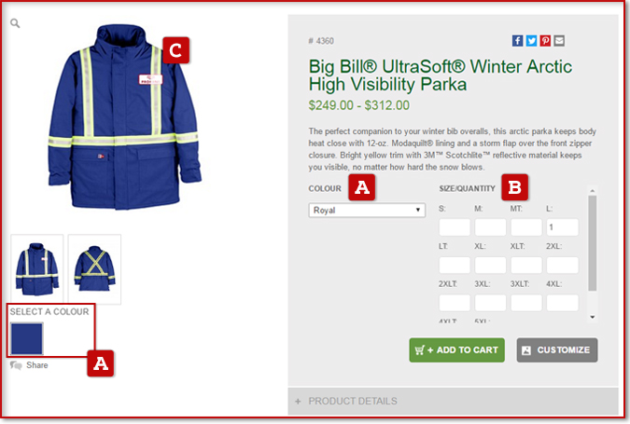This screenshot has height=424, width=630.
Task: Click the XL quantity input box
Action: tap(490, 266)
